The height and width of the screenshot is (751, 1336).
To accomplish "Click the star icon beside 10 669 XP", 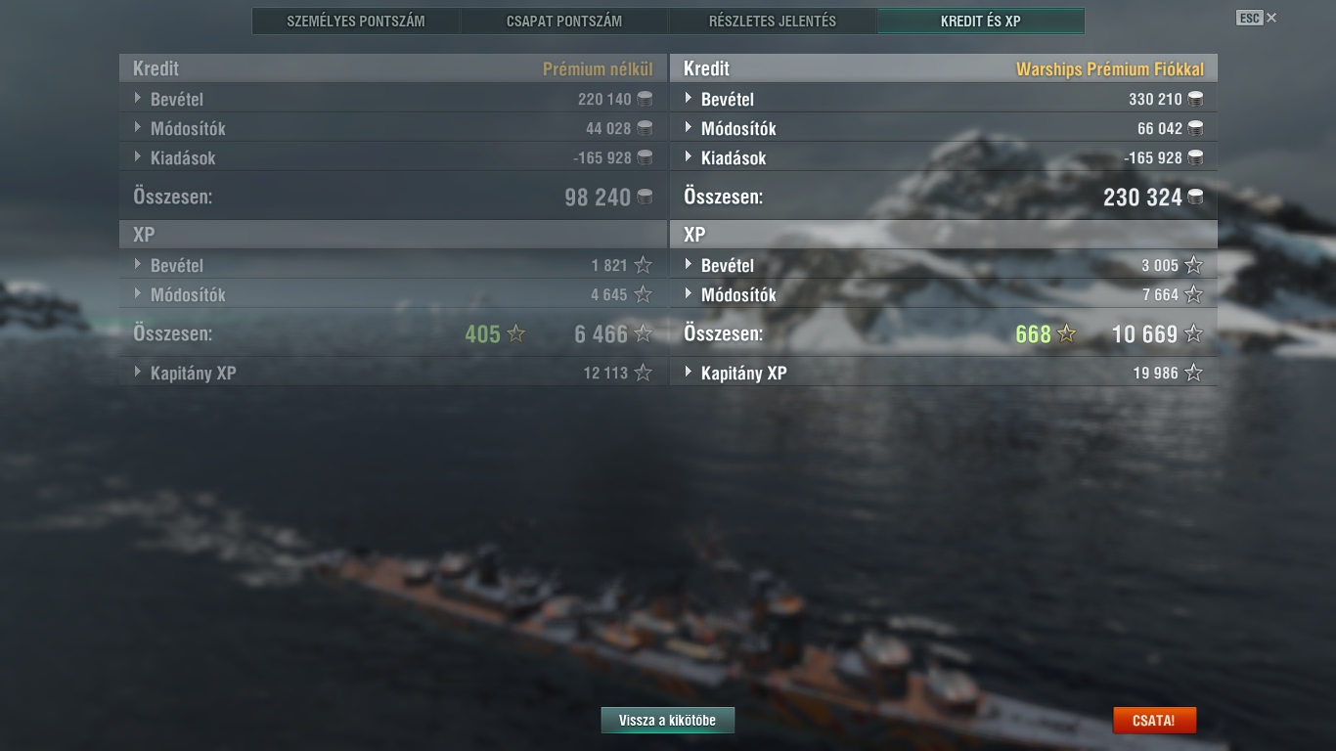I will point(1193,333).
